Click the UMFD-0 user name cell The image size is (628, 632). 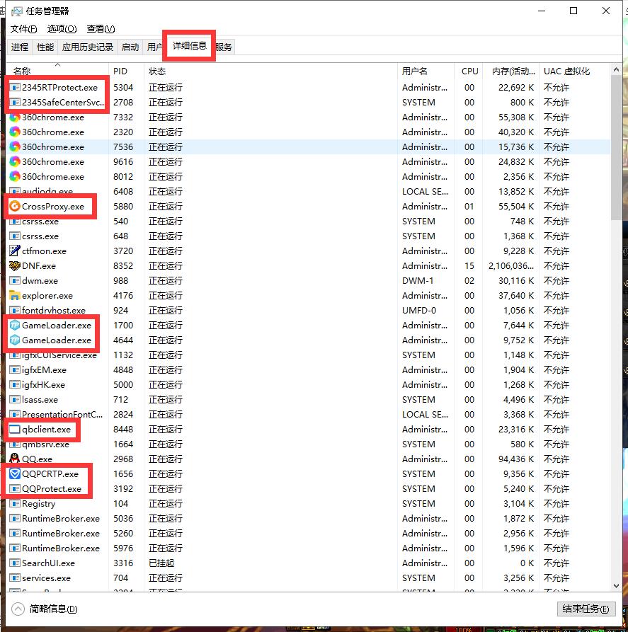[x=418, y=311]
